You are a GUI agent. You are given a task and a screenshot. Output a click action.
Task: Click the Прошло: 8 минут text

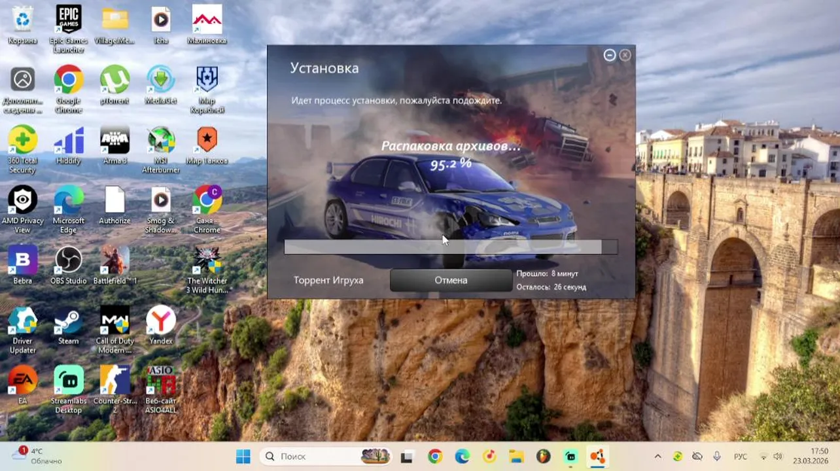click(548, 273)
